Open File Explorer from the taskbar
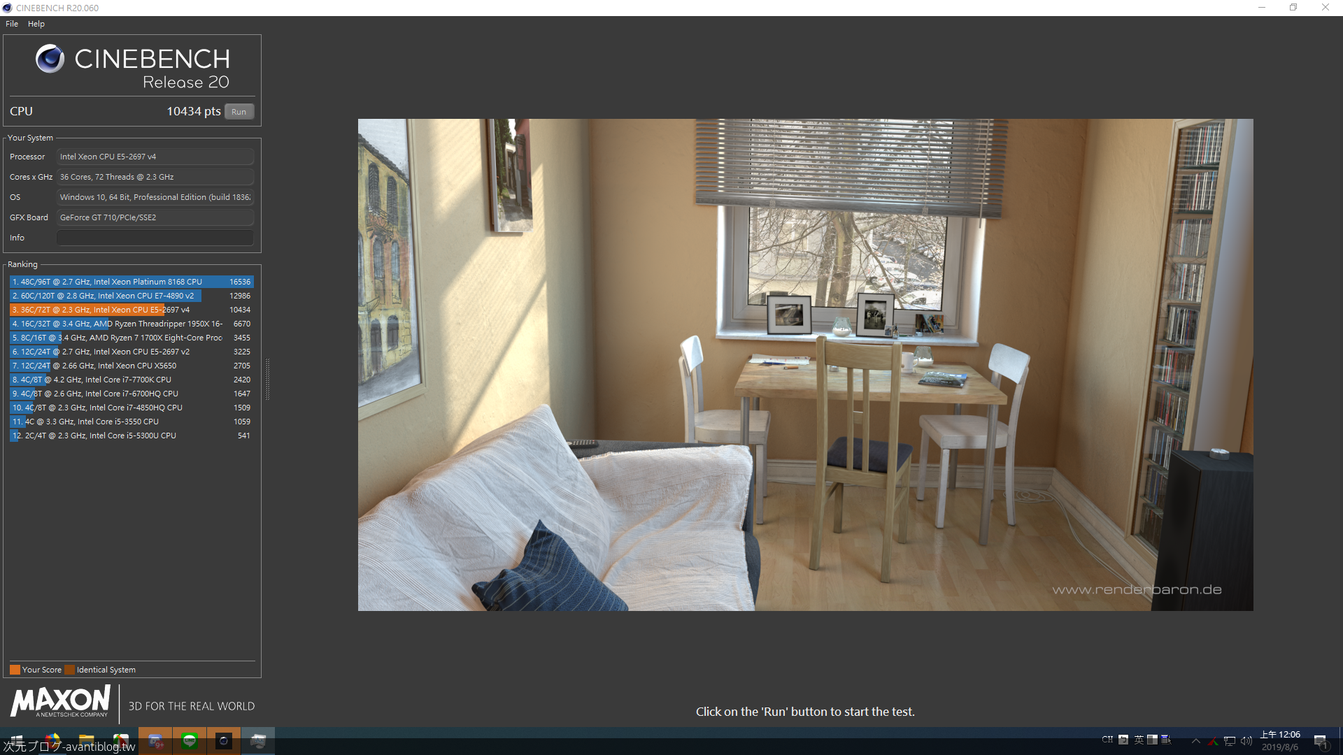 click(87, 741)
